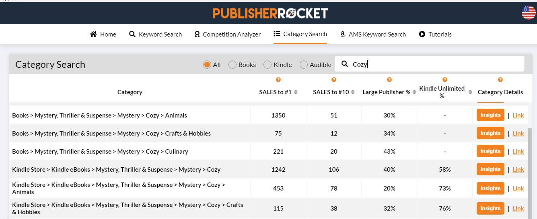Open Link for Books Cozy Crafts & Hobbies
537x219 pixels.
[518, 134]
